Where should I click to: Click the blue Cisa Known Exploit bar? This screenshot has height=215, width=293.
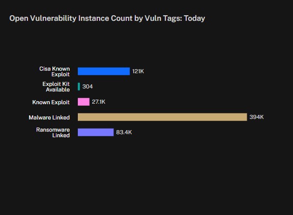tap(104, 71)
